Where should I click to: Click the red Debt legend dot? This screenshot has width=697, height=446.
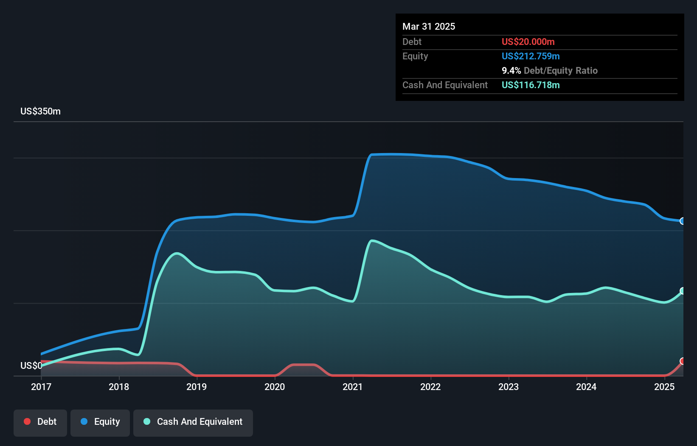click(x=27, y=421)
